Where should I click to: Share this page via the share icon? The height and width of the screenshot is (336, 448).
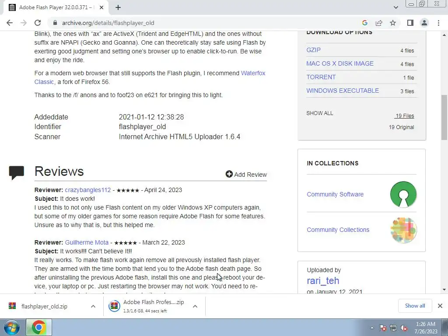379,23
